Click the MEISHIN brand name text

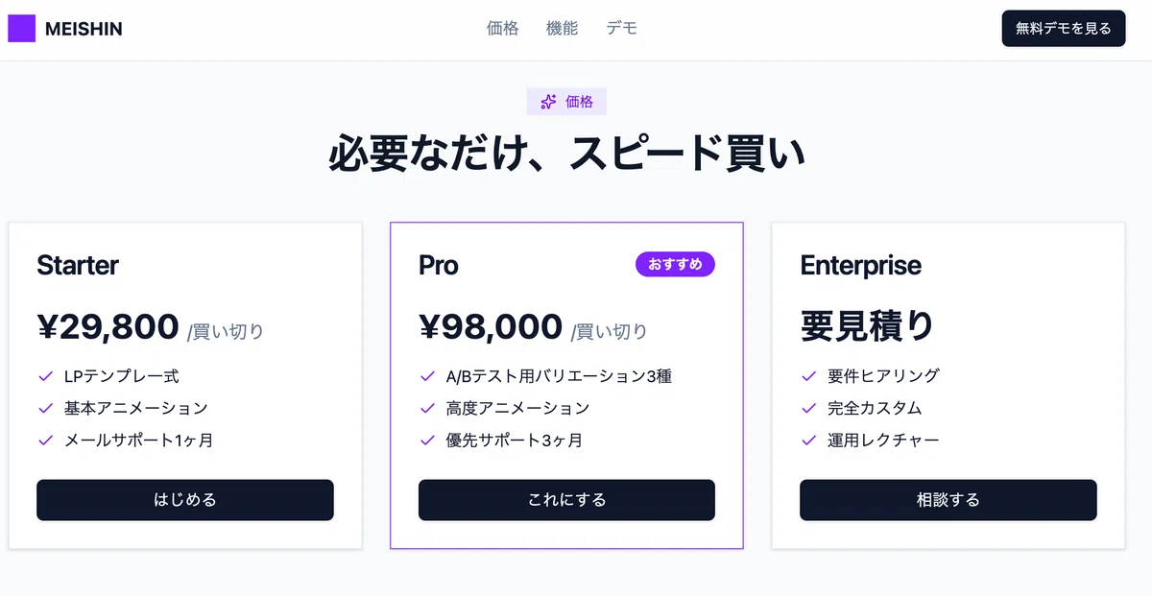[84, 30]
